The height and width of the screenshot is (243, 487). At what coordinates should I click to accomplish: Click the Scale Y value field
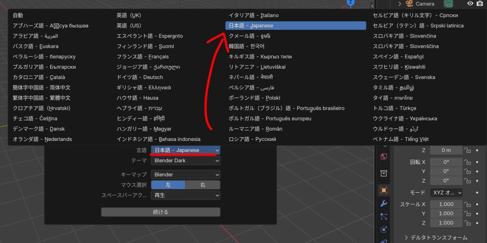click(x=446, y=214)
